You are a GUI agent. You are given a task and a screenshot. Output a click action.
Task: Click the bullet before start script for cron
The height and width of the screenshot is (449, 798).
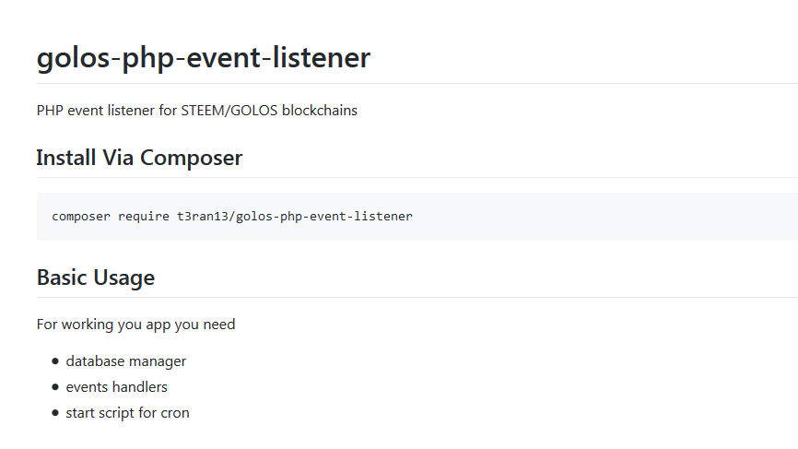(55, 413)
